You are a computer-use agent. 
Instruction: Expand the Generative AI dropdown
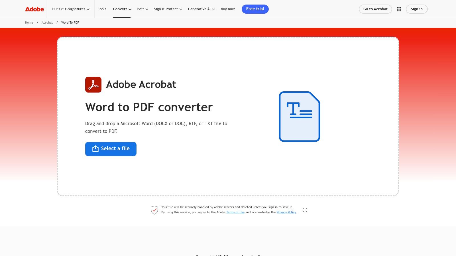201,9
